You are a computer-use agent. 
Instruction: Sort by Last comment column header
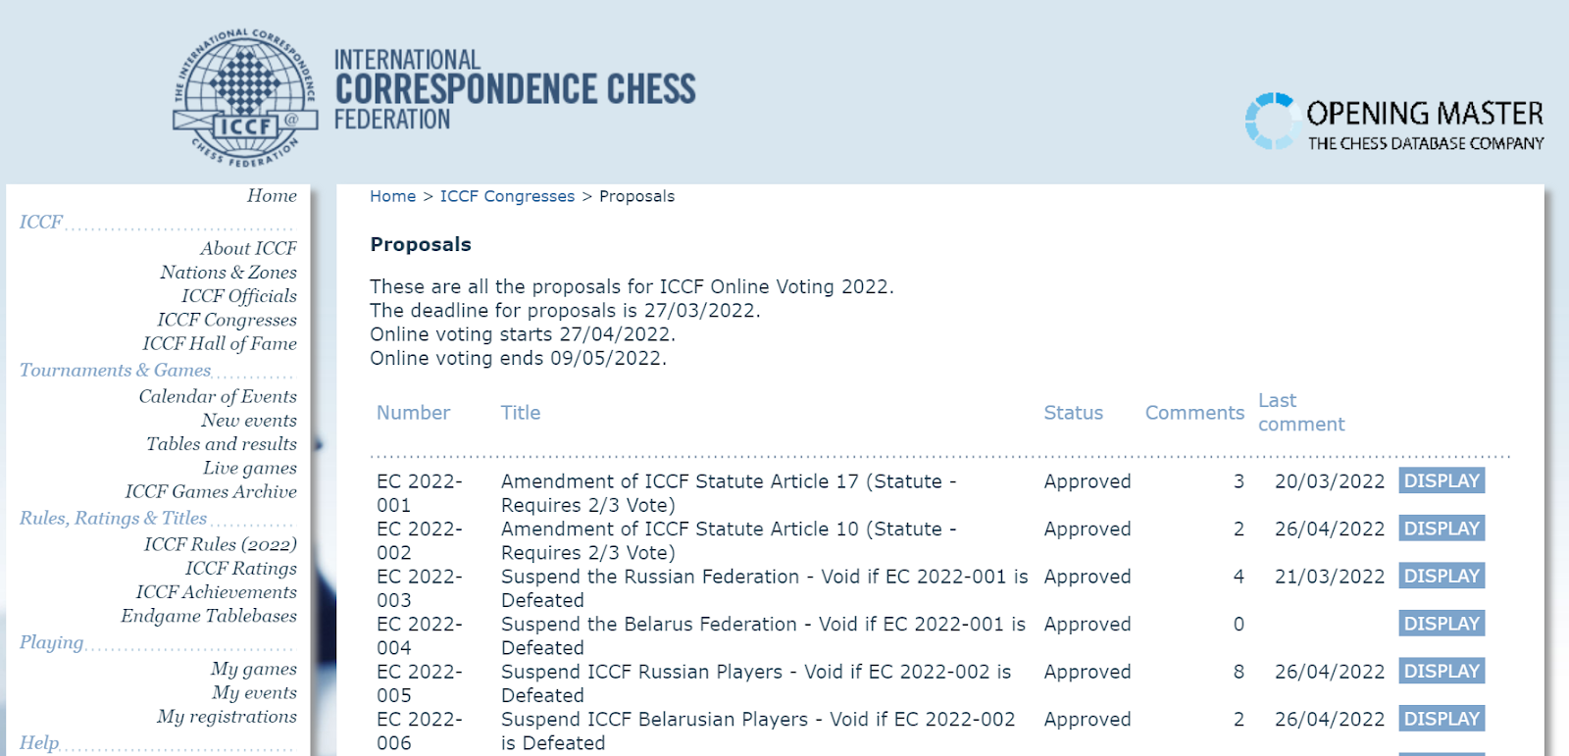(1301, 412)
